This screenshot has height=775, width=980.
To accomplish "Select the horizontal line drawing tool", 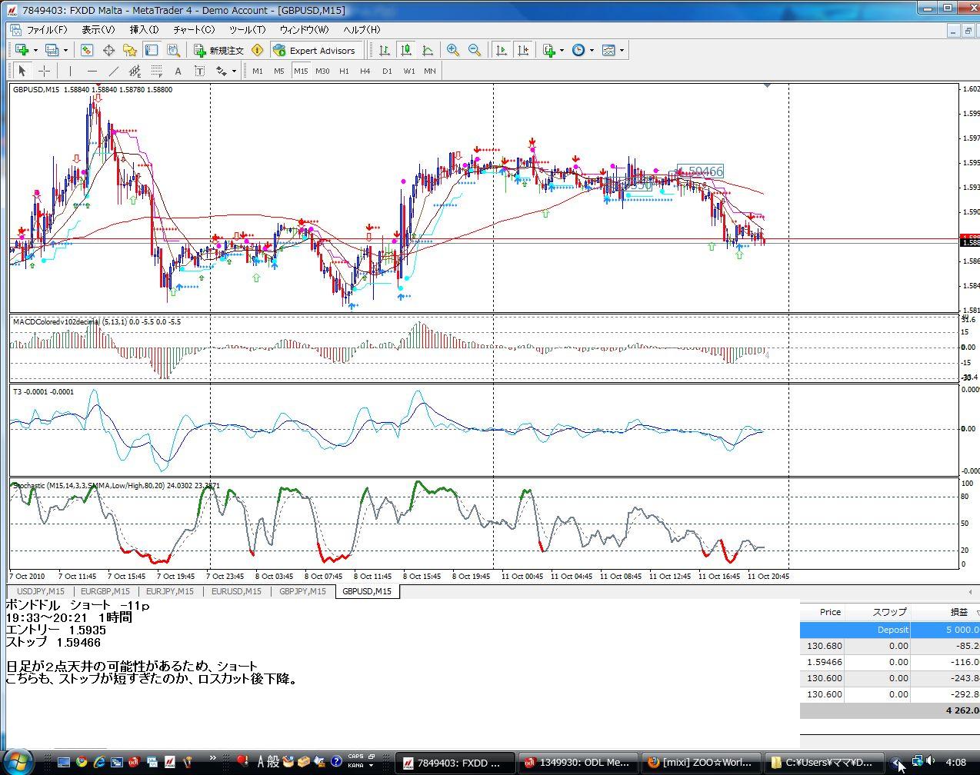I will point(92,71).
